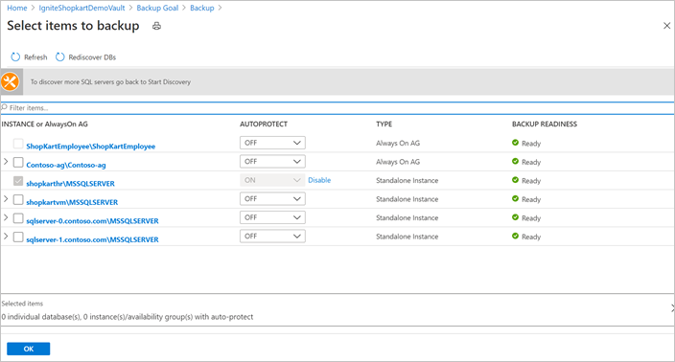Click the selected items summary text
The width and height of the screenshot is (675, 362).
coord(128,317)
